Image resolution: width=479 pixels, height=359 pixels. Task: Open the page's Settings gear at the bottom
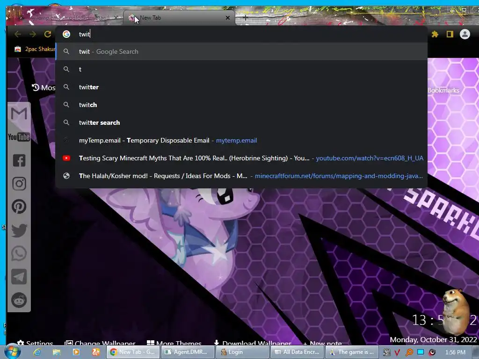[x=35, y=343]
